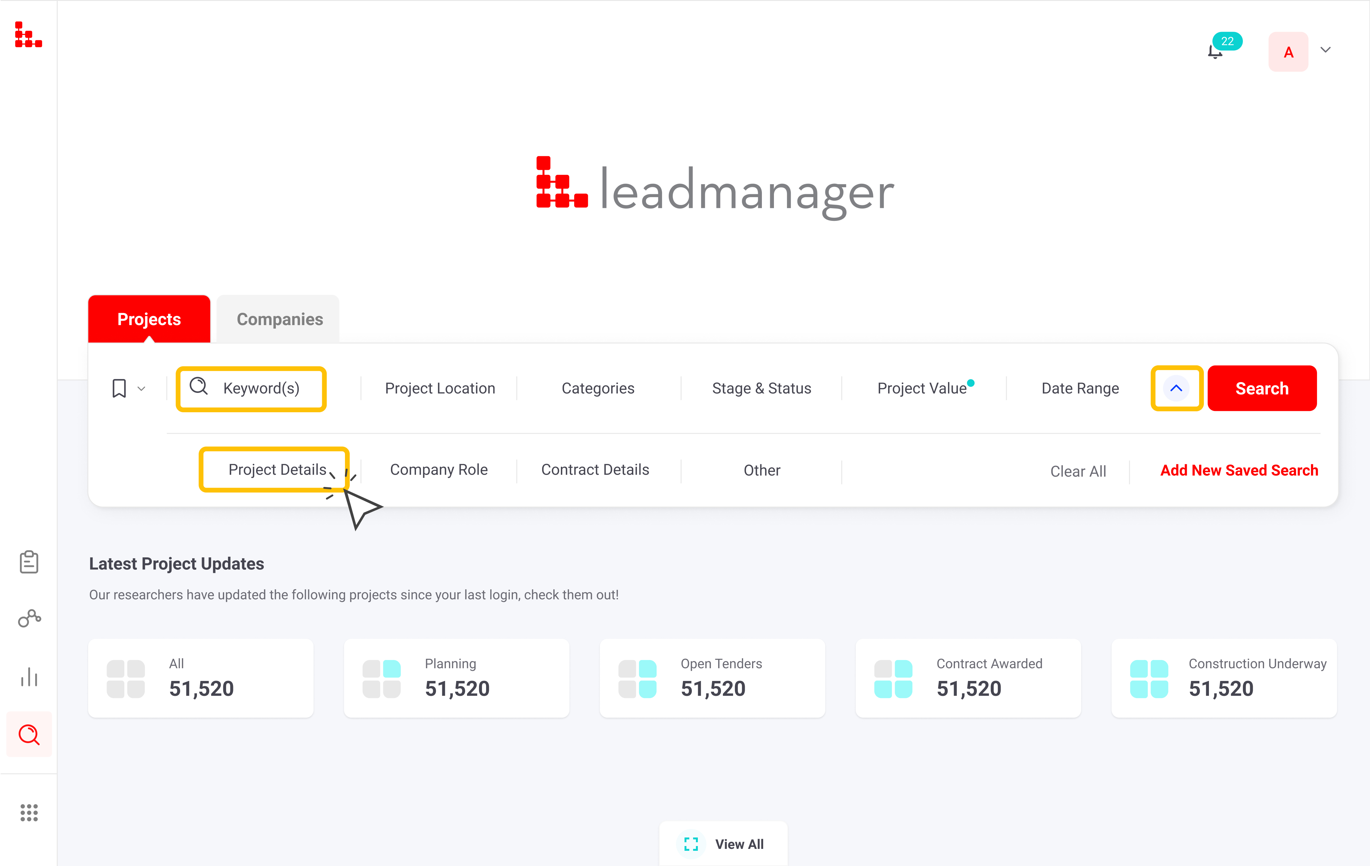Click the grid icon on the Planning card
Screen dimensions: 1370x866
point(382,679)
